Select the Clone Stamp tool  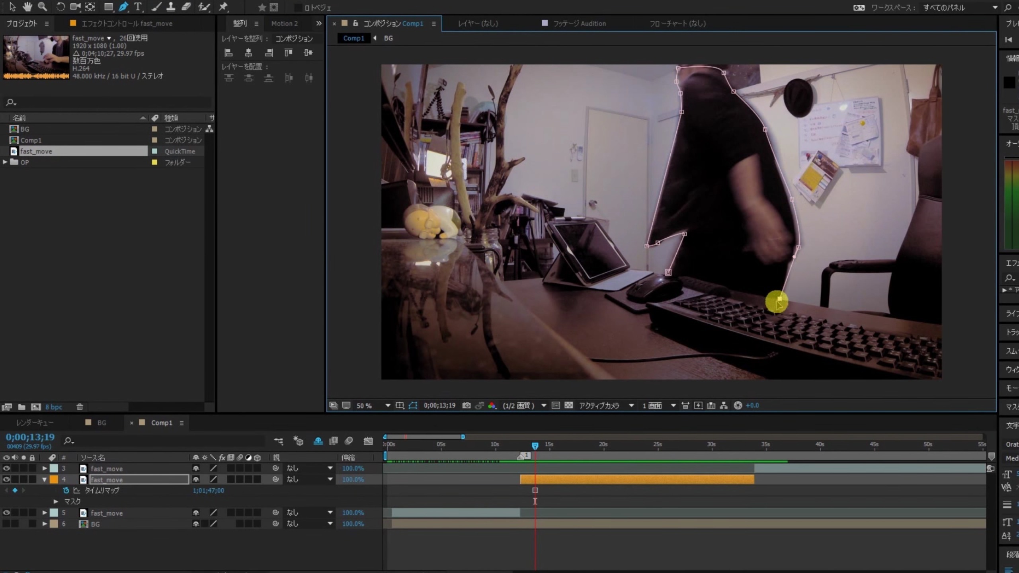171,7
